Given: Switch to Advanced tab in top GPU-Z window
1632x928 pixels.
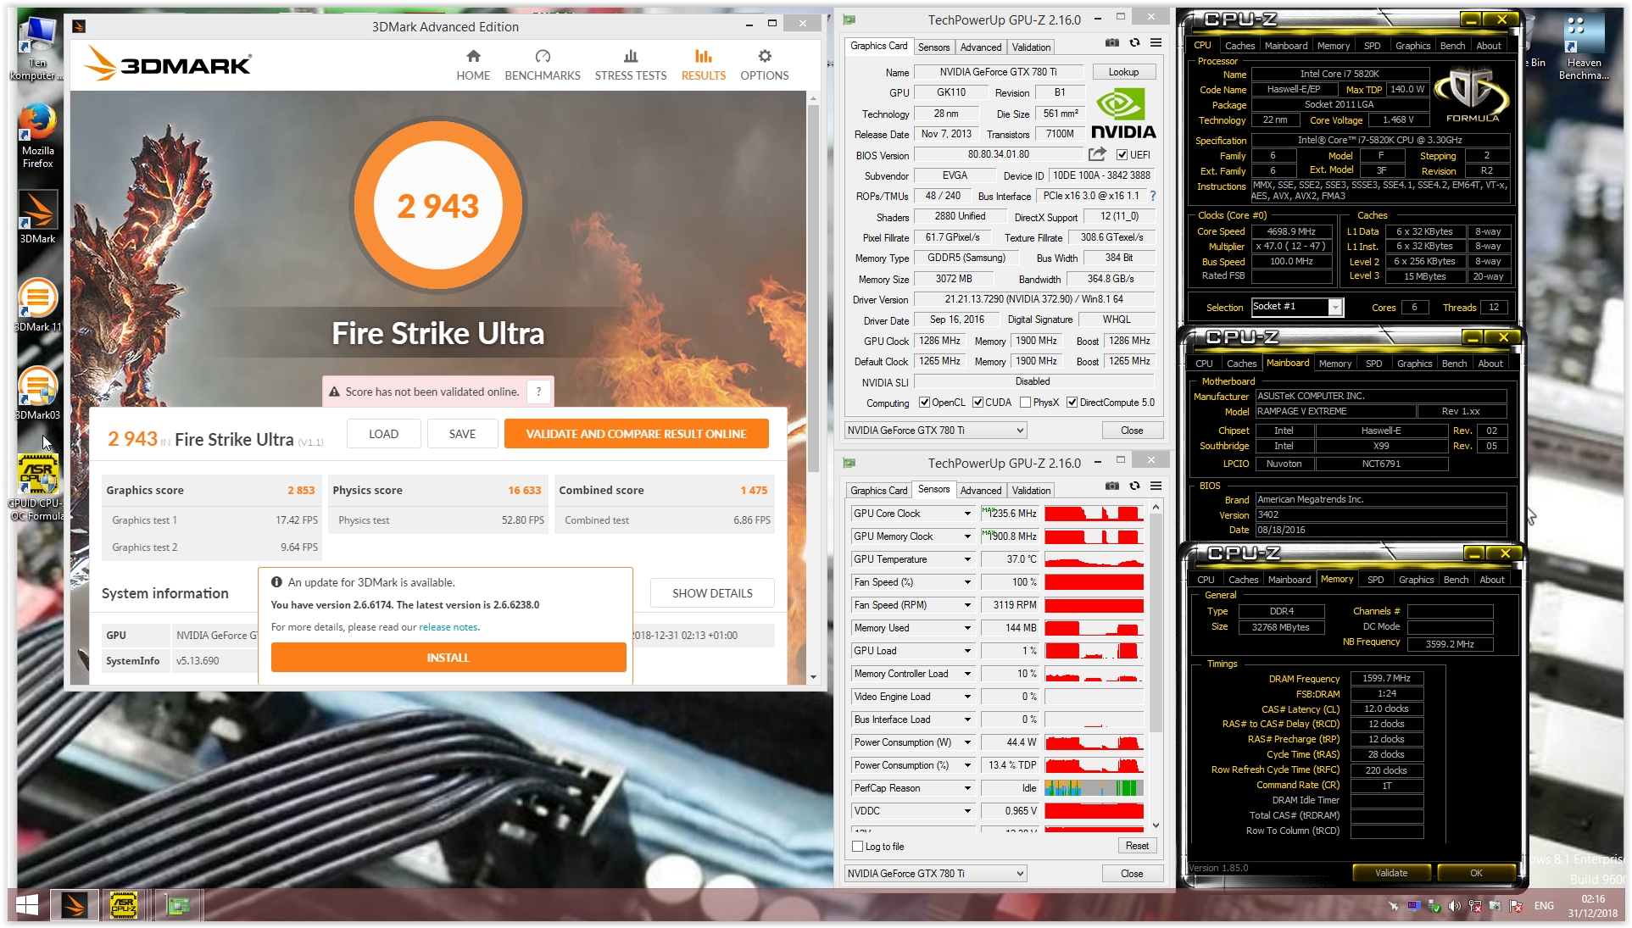Looking at the screenshot, I should pos(981,47).
